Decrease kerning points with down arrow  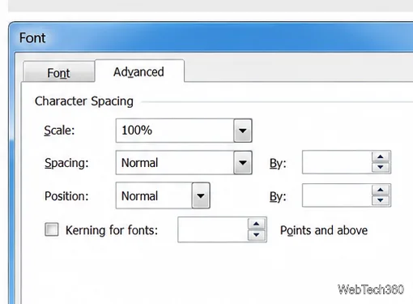coord(257,235)
